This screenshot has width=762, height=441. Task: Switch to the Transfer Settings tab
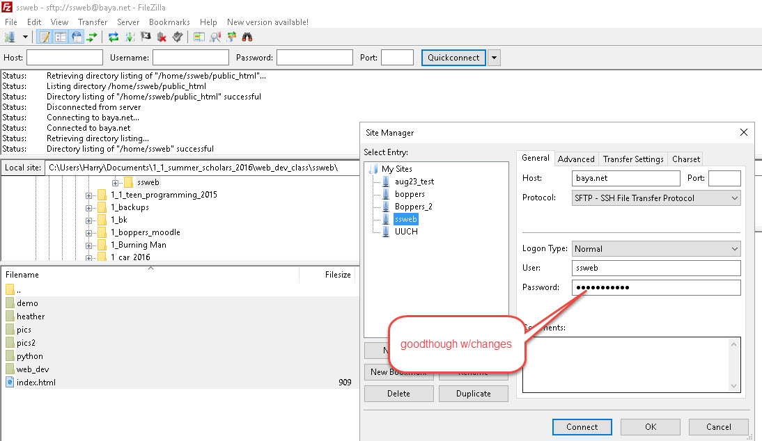[633, 159]
